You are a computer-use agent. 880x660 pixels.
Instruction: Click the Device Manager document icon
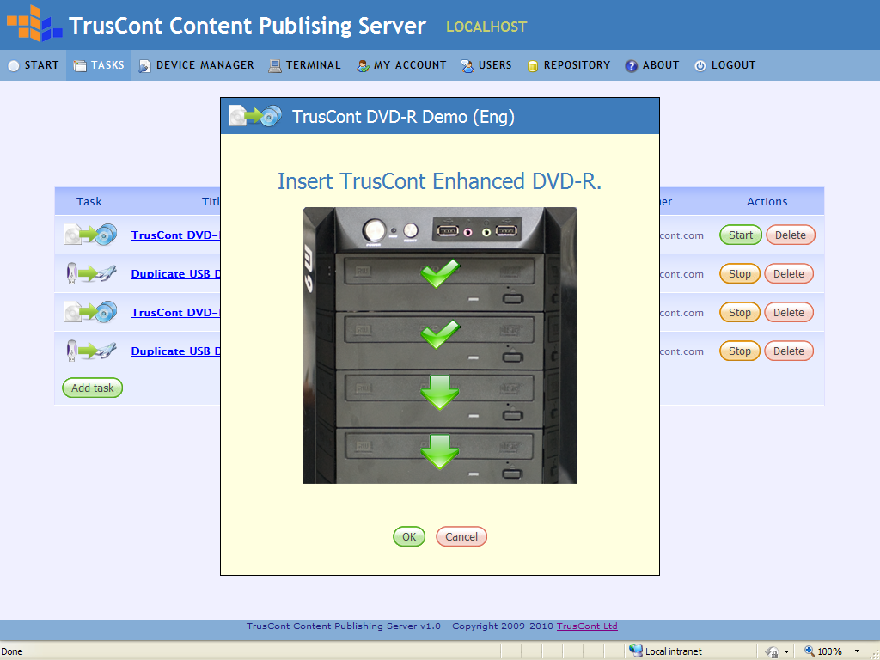(144, 66)
